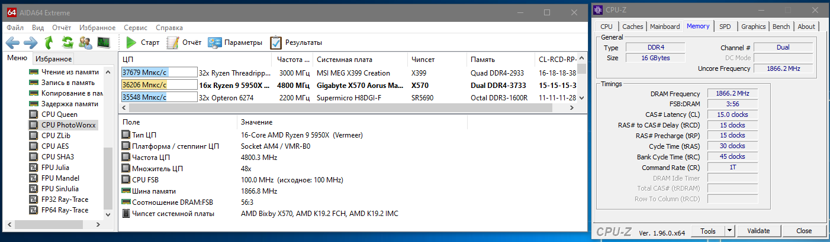Open the Tools dropdown arrow in CPU-Z

pyautogui.click(x=730, y=231)
